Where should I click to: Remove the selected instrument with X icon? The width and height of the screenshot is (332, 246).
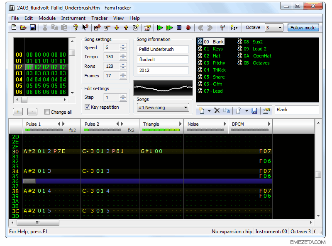coord(217,110)
